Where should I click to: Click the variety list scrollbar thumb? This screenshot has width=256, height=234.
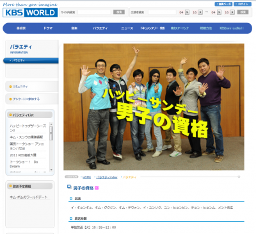tap(51, 133)
